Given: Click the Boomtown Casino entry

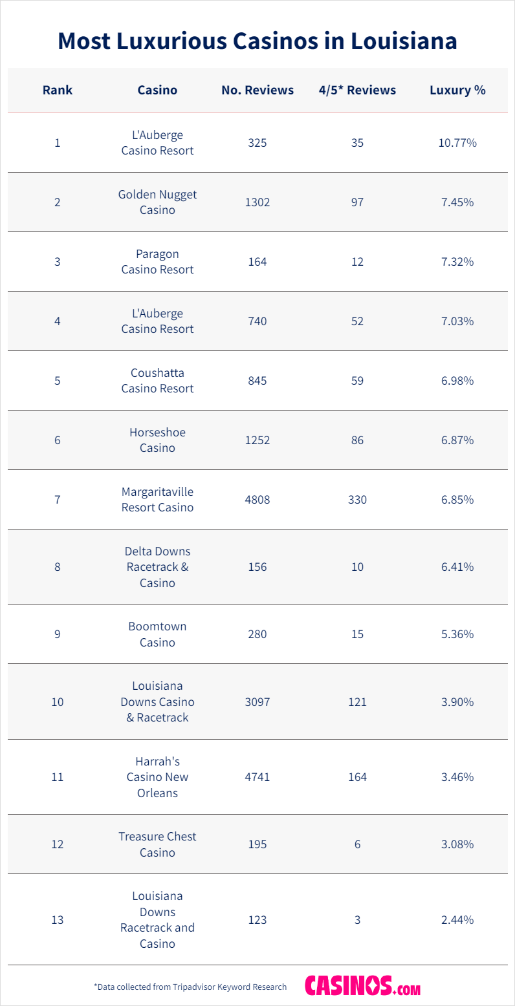Looking at the screenshot, I should pyautogui.click(x=157, y=634).
